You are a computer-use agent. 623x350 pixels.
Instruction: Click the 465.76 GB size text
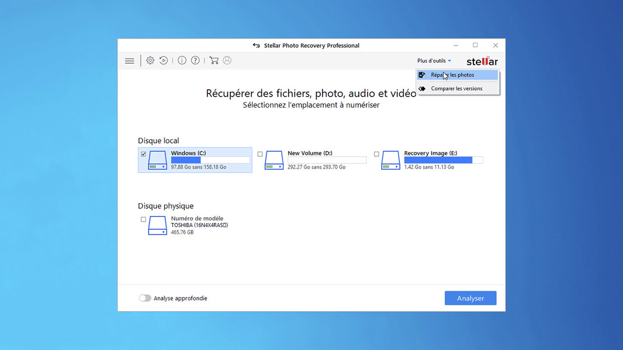182,232
